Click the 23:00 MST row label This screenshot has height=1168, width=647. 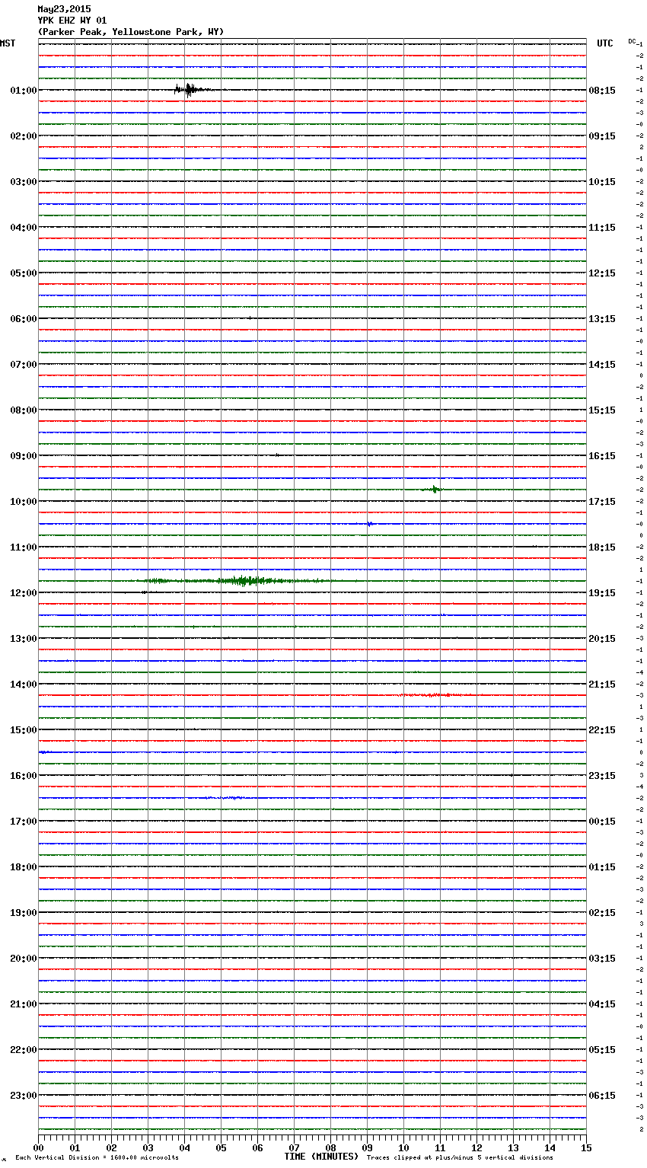(x=24, y=1096)
